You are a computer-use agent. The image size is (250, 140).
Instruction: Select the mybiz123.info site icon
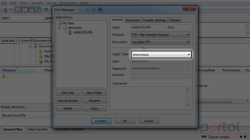[70, 32]
